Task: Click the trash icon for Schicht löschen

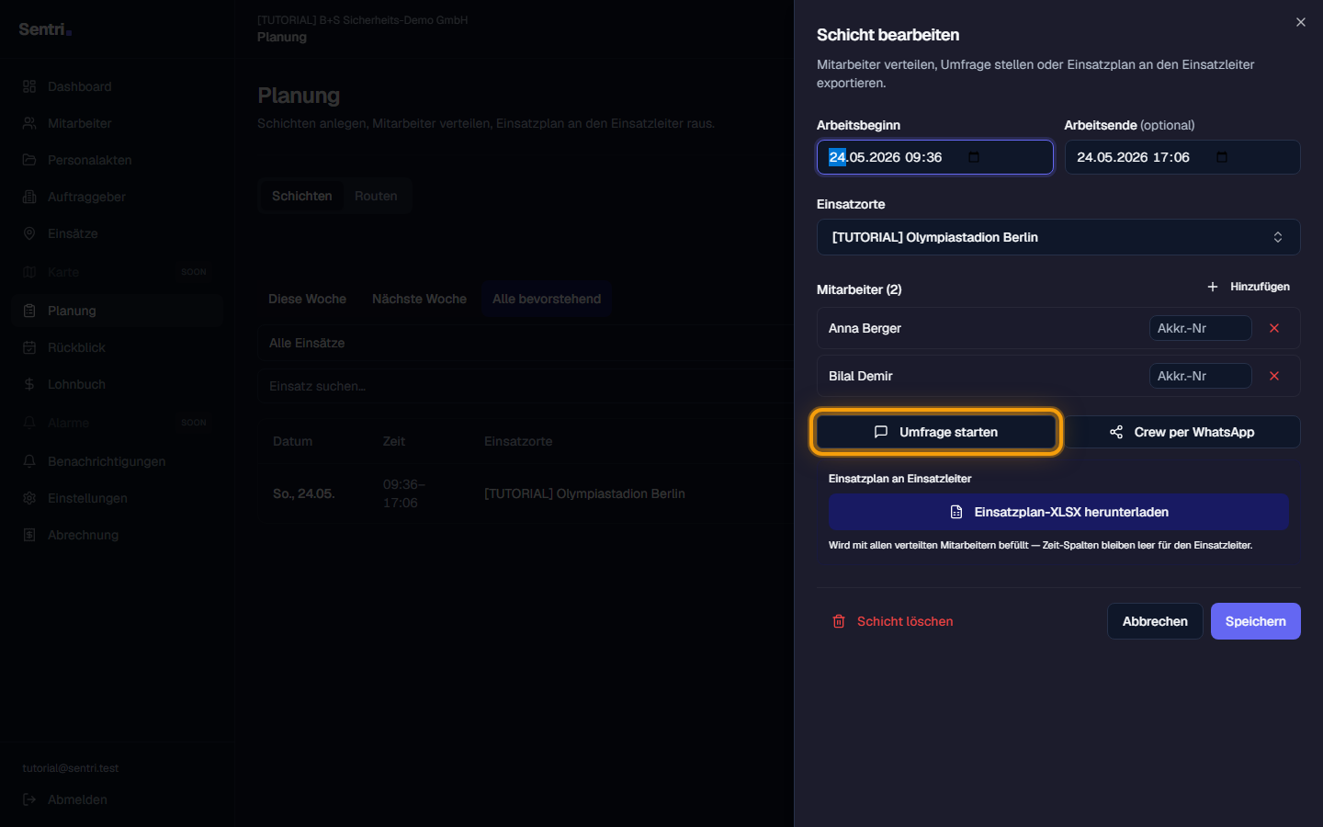Action: click(839, 621)
